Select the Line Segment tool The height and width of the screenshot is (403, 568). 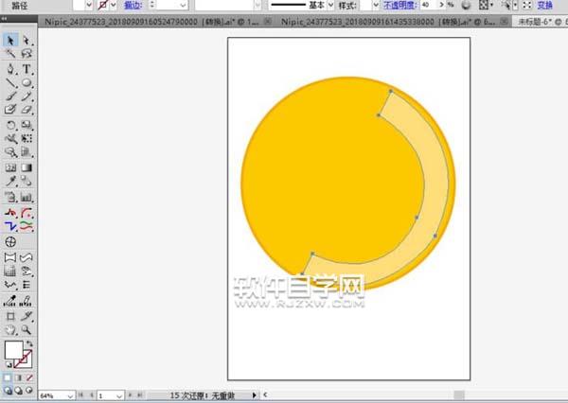(x=10, y=82)
